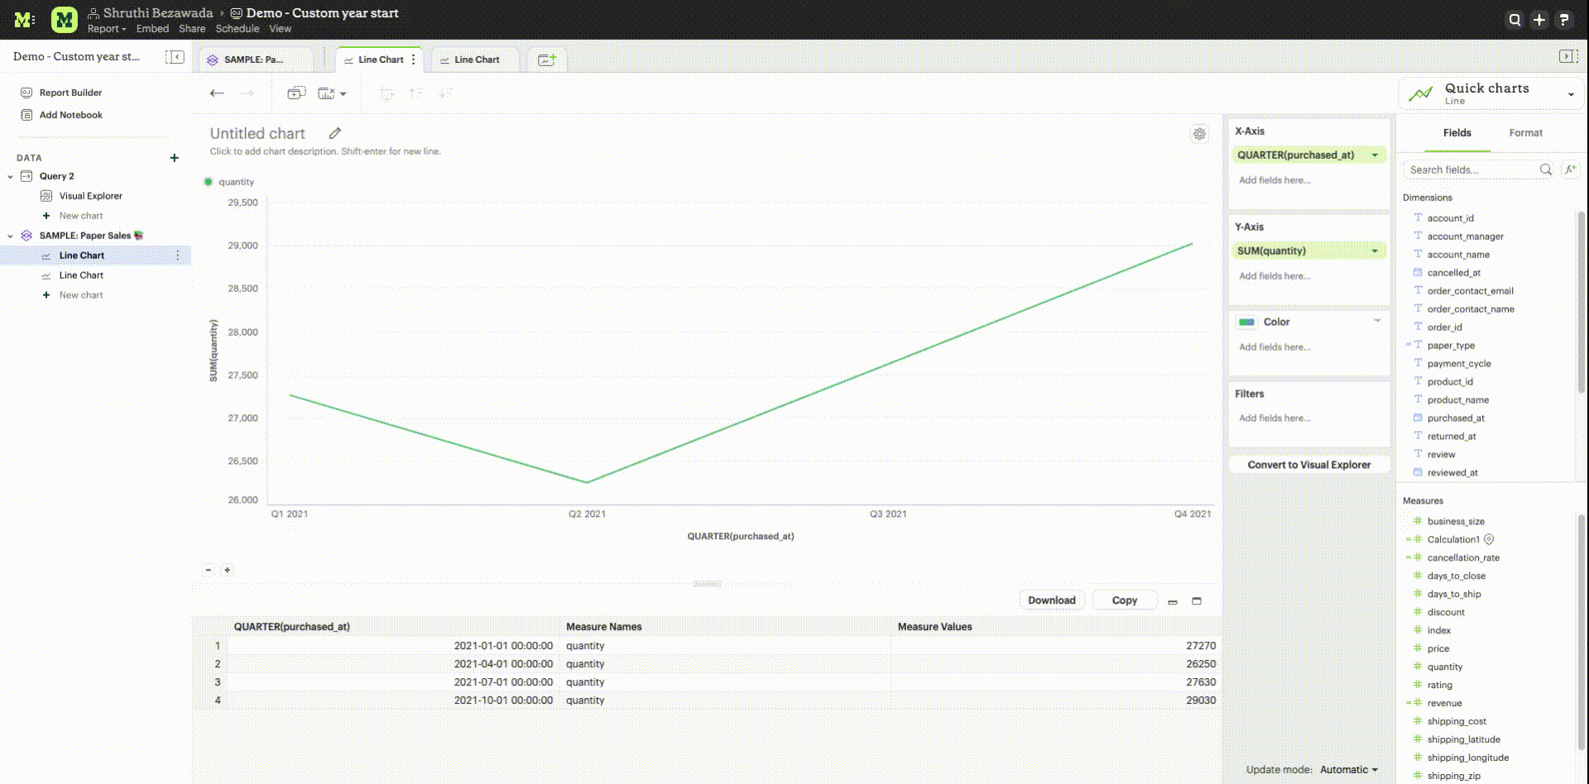Click the duplicate chart toolbar icon
Viewport: 1589px width, 784px height.
pyautogui.click(x=295, y=93)
